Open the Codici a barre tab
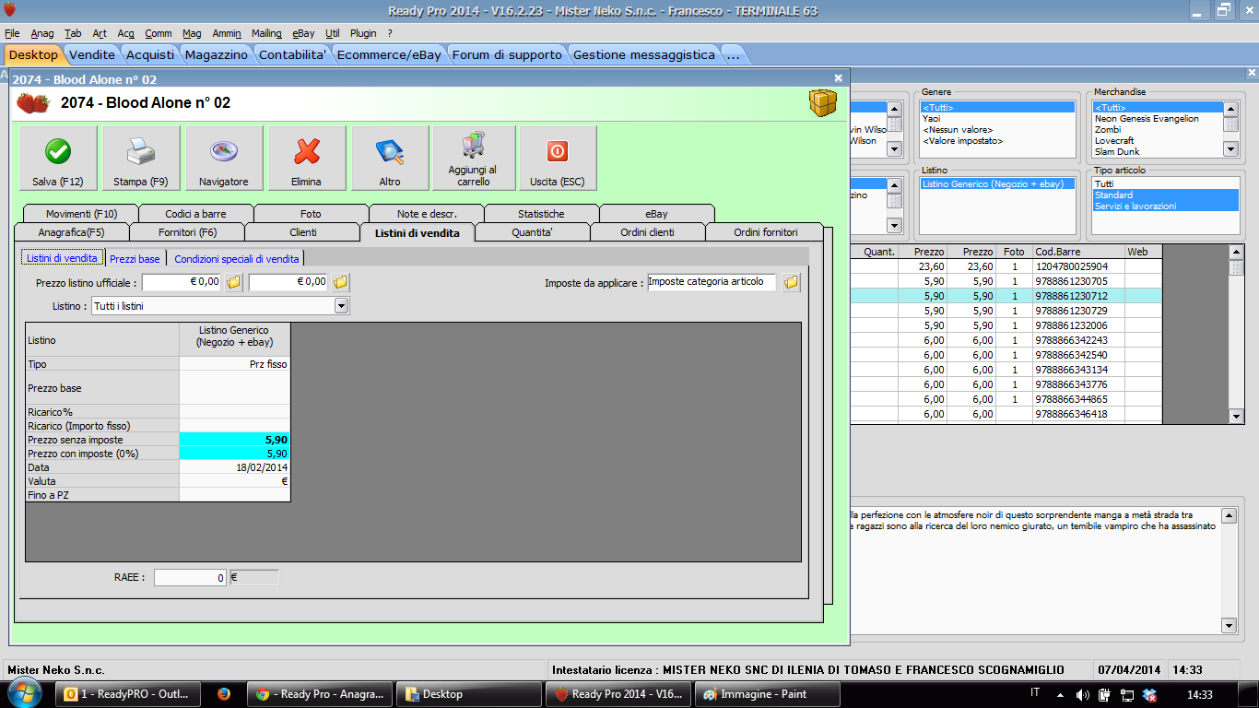 pos(195,214)
